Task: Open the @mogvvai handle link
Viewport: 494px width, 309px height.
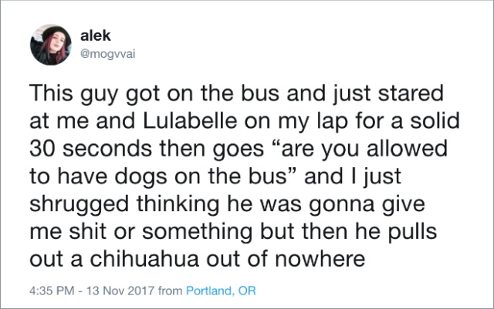Action: point(108,54)
